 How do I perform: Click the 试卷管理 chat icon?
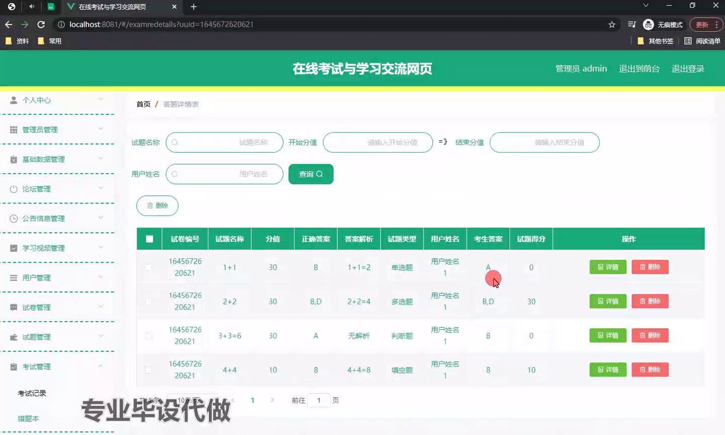[x=14, y=307]
